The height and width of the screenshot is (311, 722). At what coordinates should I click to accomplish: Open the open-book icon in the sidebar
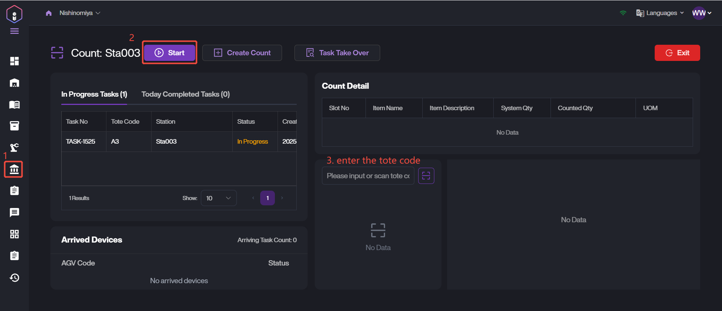(x=14, y=105)
